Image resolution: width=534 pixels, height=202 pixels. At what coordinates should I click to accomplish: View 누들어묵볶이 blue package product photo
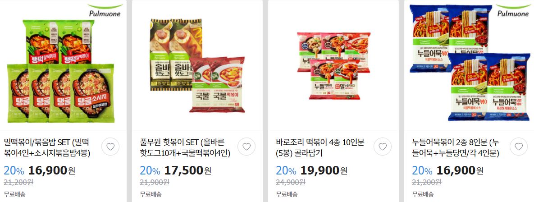[470, 63]
